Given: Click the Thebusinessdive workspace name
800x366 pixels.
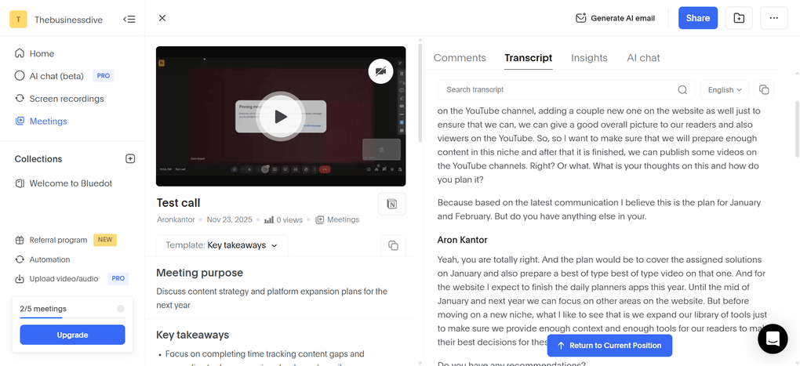Looking at the screenshot, I should 68,20.
